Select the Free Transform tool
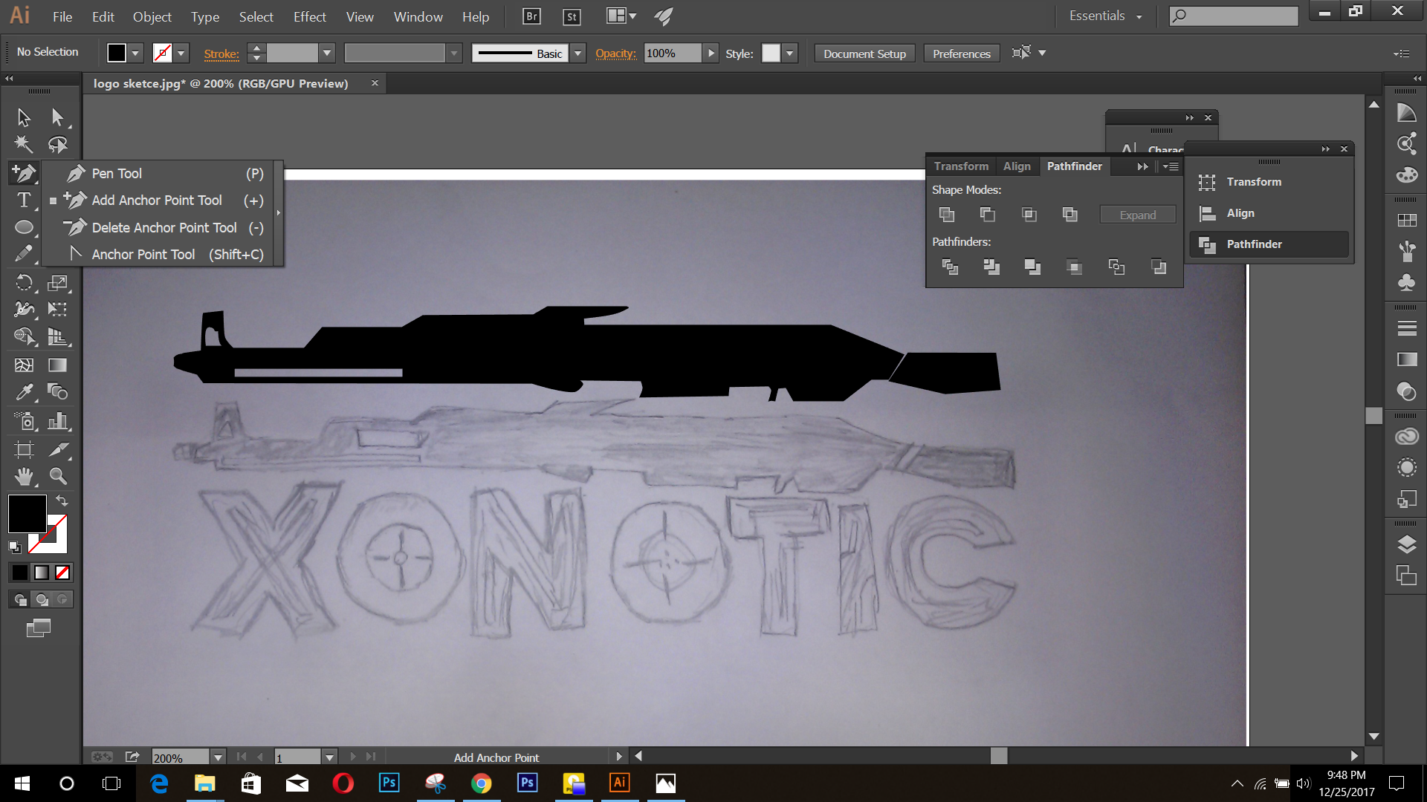This screenshot has width=1427, height=802. coord(58,309)
